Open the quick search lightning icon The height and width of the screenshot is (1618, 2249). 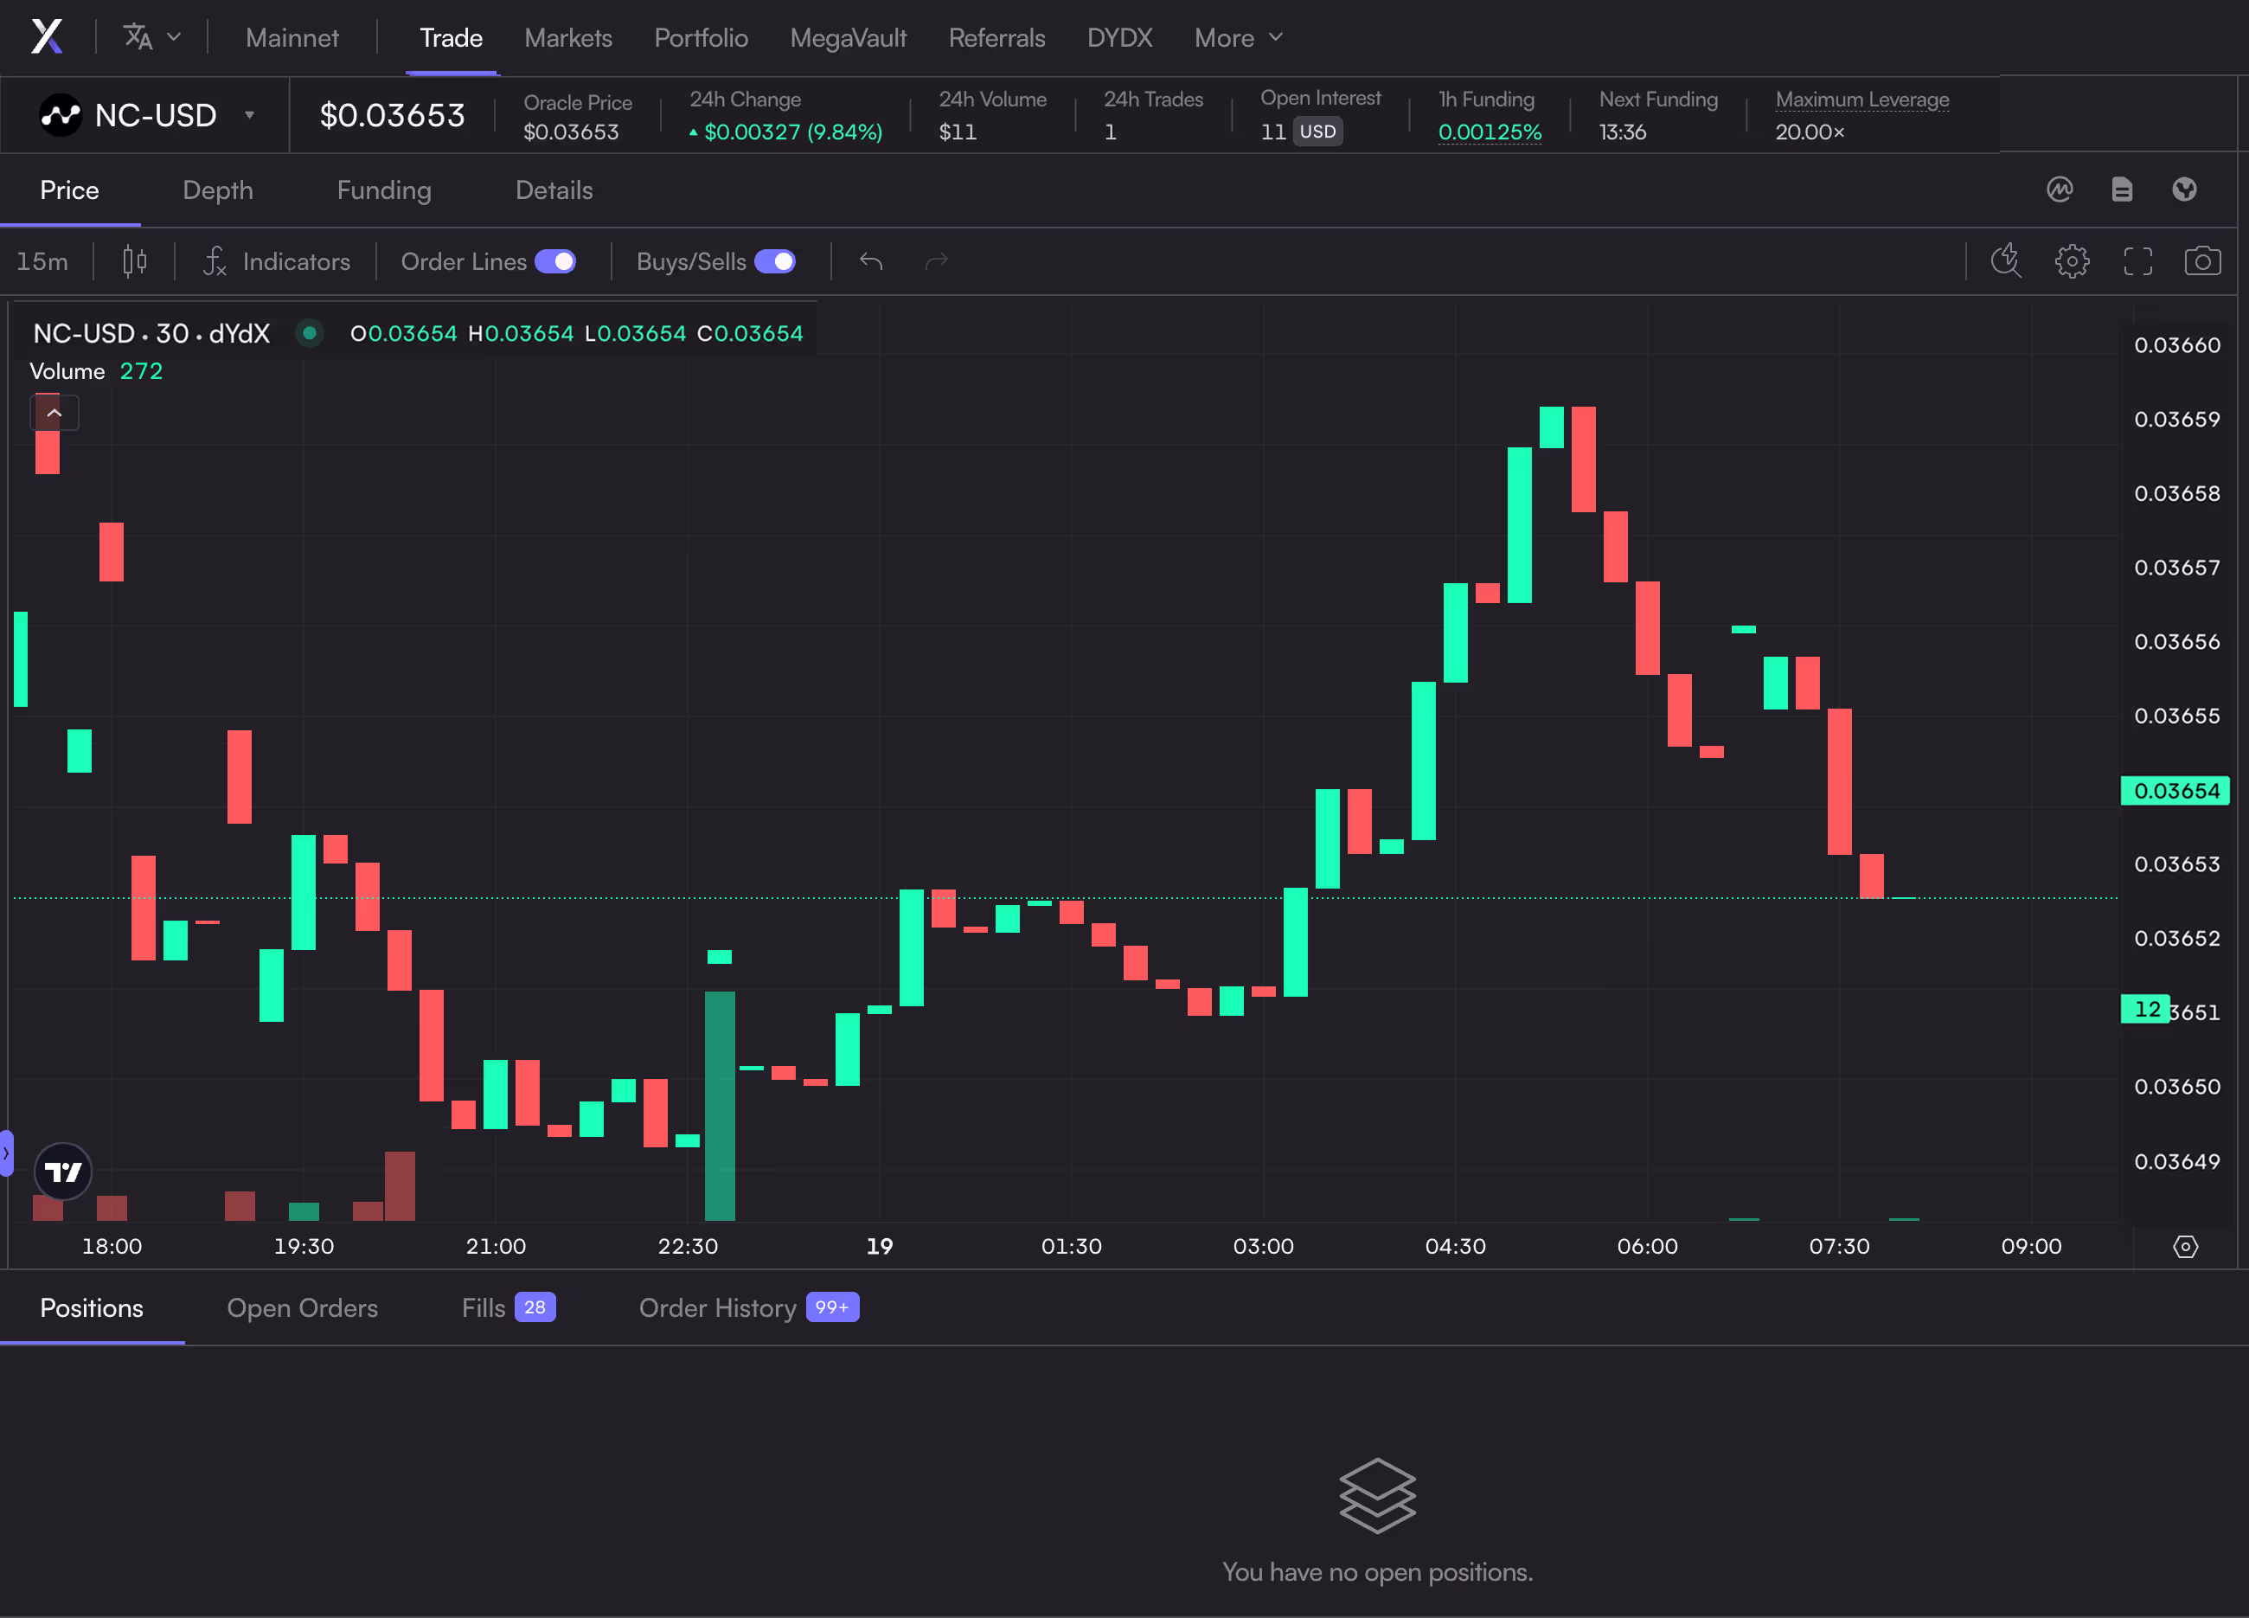pos(2005,261)
